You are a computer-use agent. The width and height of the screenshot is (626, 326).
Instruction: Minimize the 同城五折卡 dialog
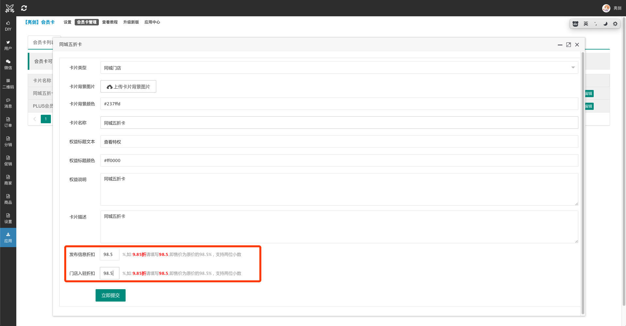coord(560,45)
